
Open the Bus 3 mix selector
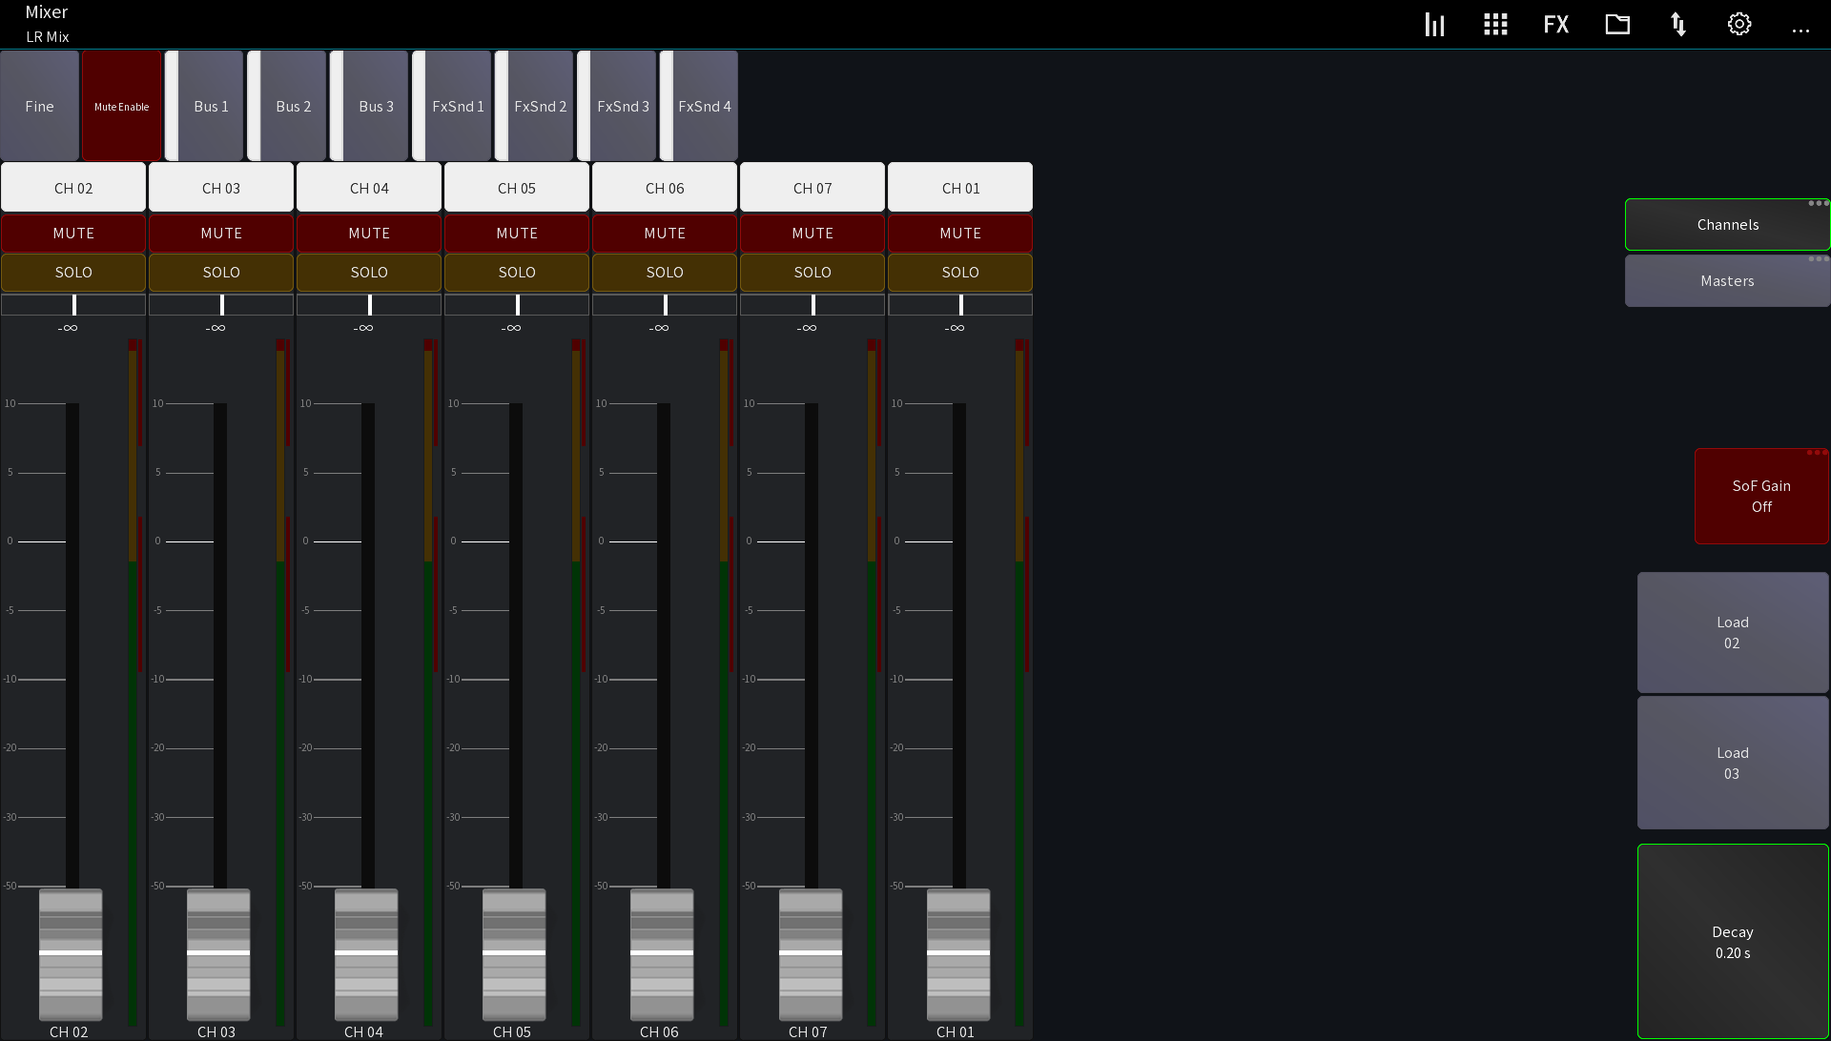[x=376, y=106]
